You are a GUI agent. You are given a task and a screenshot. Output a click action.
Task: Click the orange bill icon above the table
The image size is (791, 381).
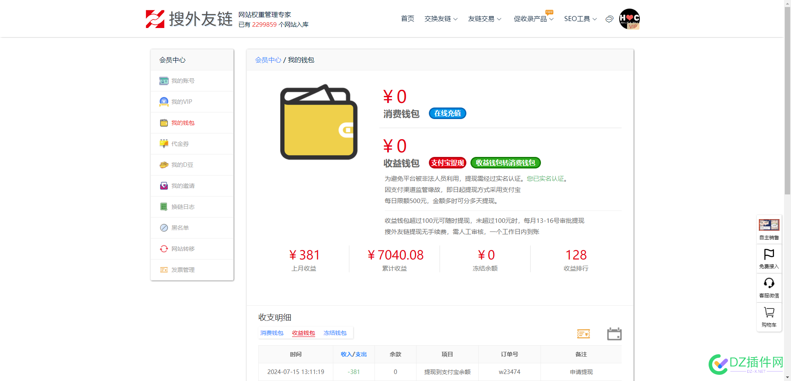[x=583, y=334]
